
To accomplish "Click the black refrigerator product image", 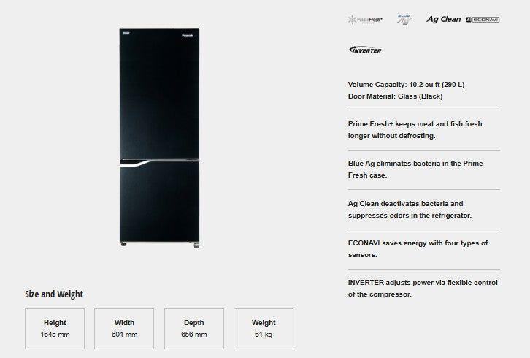I will point(159,138).
